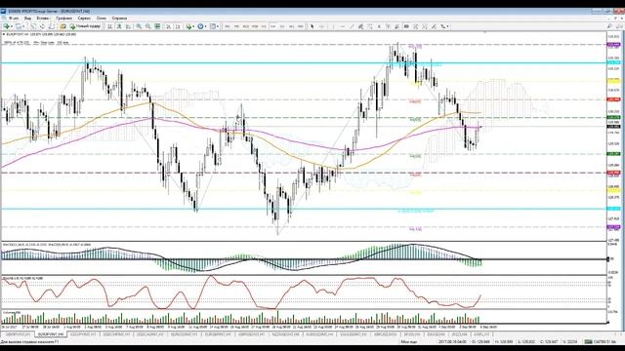Select the D1 timeframe button
The width and height of the screenshot is (625, 351).
tap(282, 26)
